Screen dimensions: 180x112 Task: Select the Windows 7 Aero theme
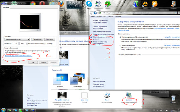coord(61,80)
